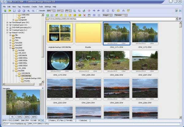
Task: Open the Settings menu
Action: tap(48, 7)
